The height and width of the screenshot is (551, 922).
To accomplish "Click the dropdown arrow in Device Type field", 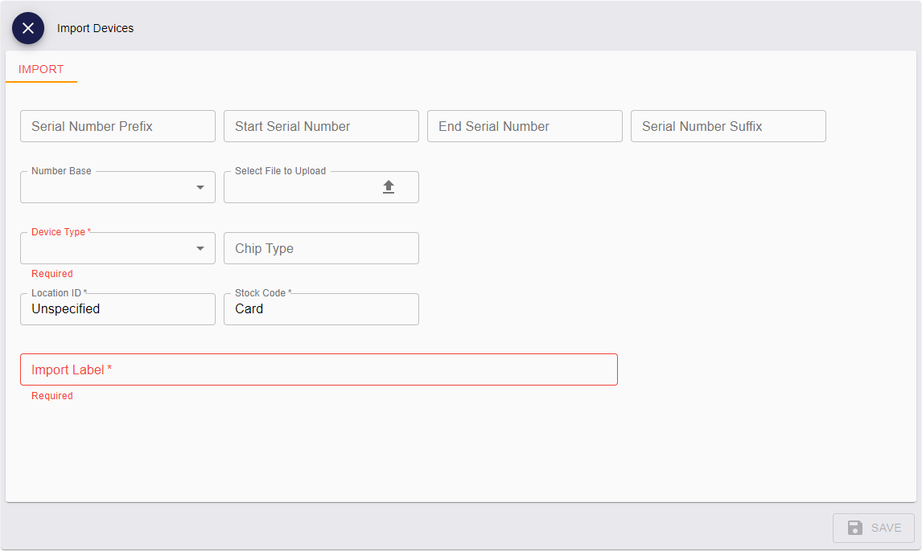I will click(x=200, y=248).
